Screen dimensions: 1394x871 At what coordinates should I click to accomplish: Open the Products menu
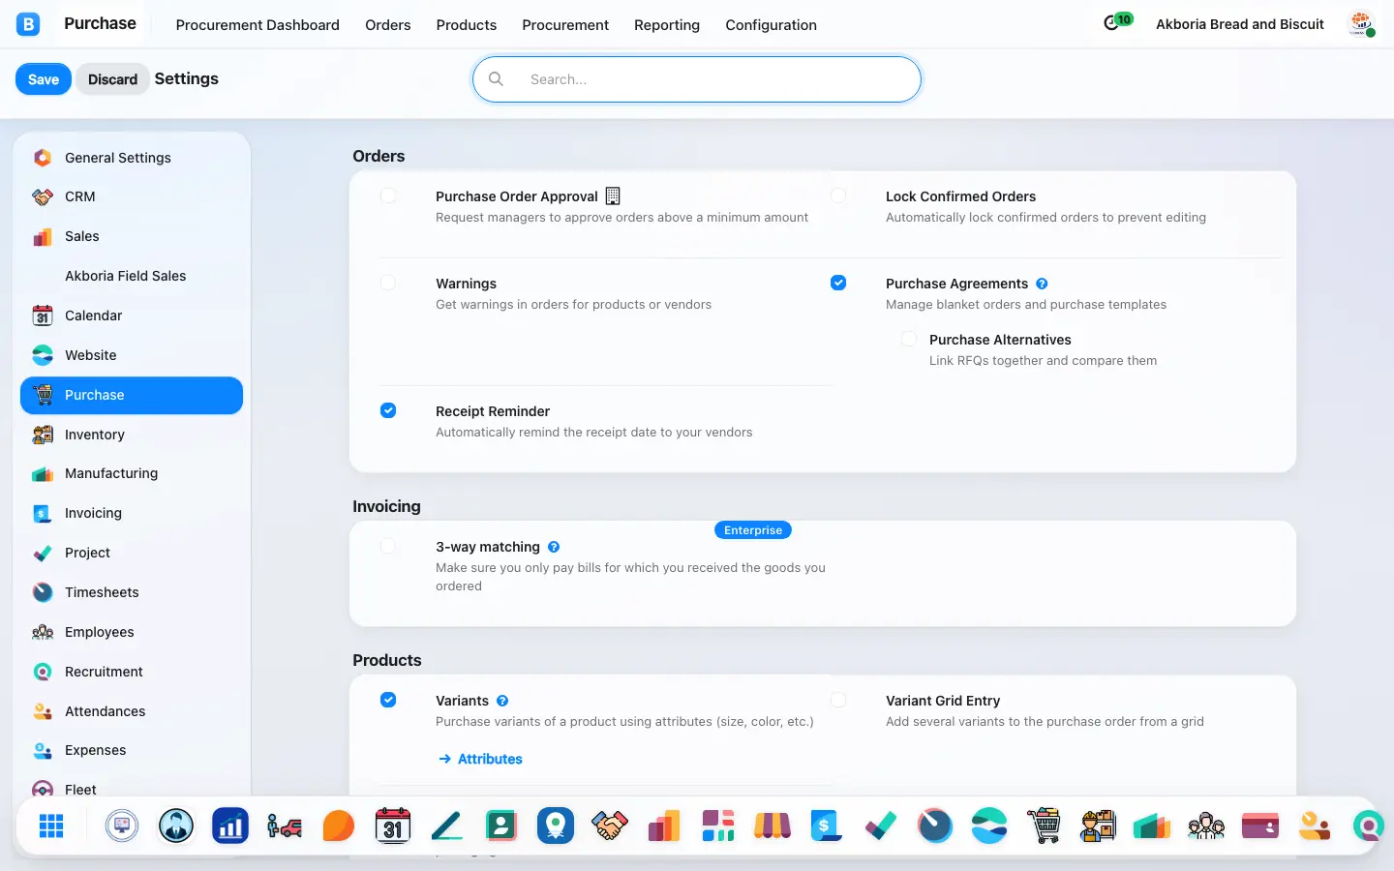tap(467, 25)
